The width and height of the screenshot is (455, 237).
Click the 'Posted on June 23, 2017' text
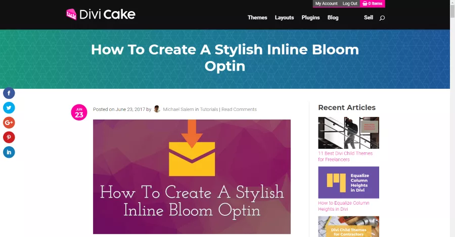point(119,109)
